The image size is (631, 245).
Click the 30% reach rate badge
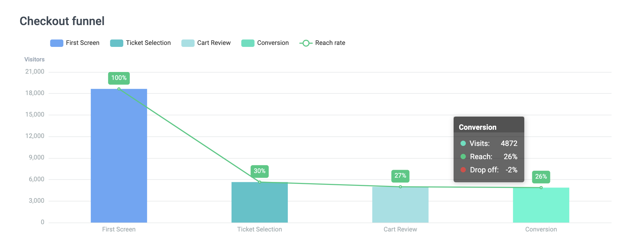pos(260,171)
